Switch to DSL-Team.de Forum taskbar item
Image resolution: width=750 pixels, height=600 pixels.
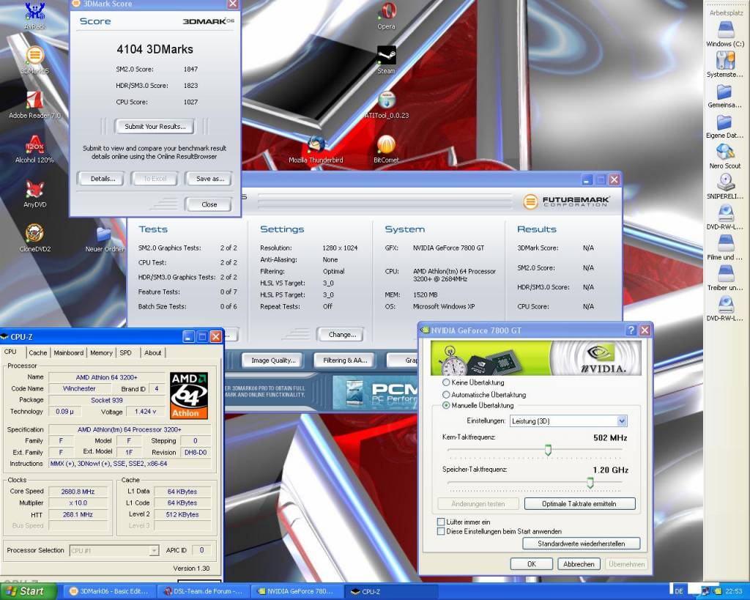pos(203,591)
